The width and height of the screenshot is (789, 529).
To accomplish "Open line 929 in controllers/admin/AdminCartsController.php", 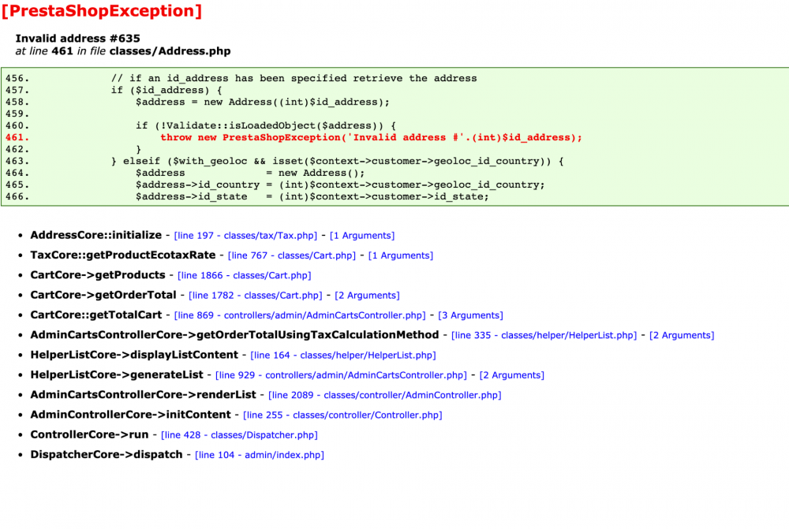I will (x=339, y=374).
